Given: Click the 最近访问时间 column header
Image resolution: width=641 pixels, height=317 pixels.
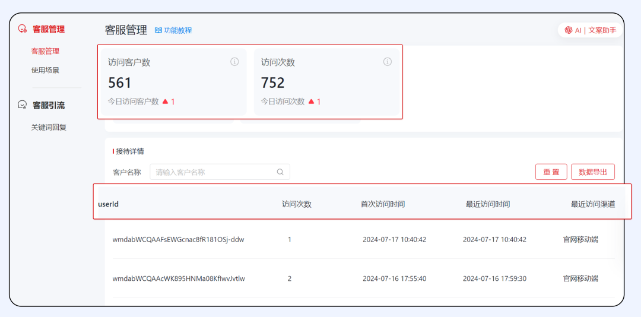Looking at the screenshot, I should 487,204.
